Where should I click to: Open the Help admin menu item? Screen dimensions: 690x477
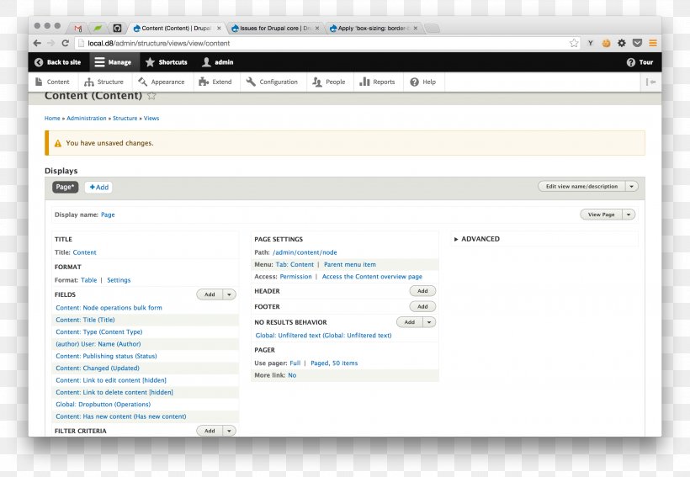[x=423, y=82]
